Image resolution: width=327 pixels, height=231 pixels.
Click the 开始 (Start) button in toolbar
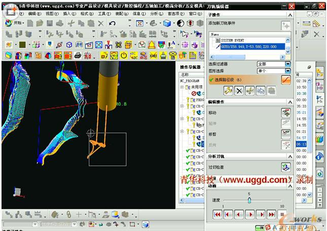tap(14, 23)
